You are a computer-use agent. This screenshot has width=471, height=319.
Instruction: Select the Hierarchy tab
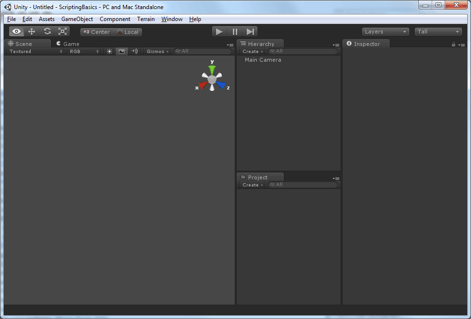[260, 44]
